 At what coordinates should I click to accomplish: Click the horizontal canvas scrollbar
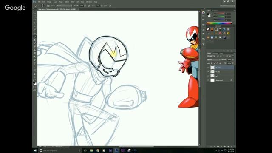(x=136, y=147)
